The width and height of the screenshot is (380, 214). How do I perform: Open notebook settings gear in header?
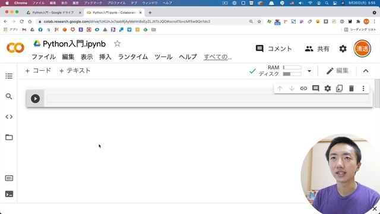[343, 49]
